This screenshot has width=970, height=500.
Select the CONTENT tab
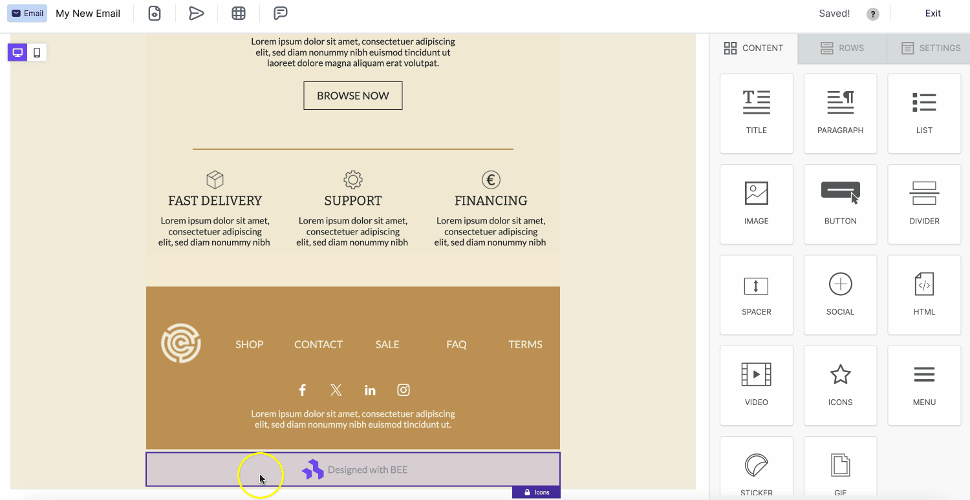point(753,48)
